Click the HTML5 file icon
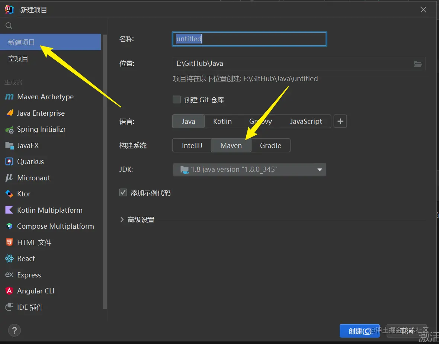This screenshot has width=439, height=344. (x=9, y=242)
